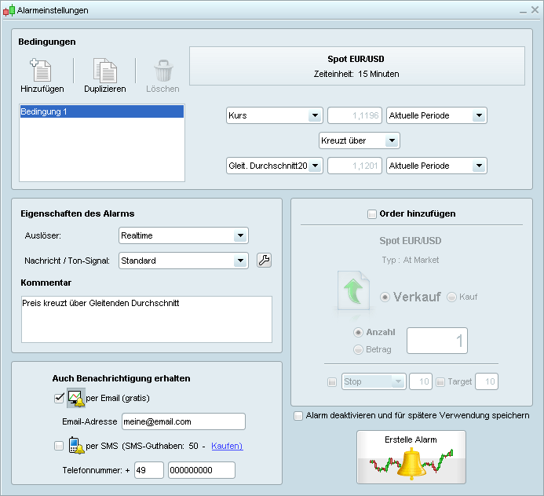Click the Erstelle Alarm bell button
Image resolution: width=544 pixels, height=496 pixels.
click(411, 458)
